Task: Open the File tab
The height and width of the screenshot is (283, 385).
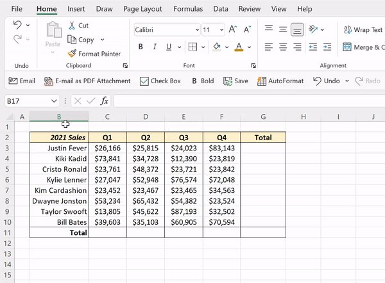Action: tap(17, 9)
